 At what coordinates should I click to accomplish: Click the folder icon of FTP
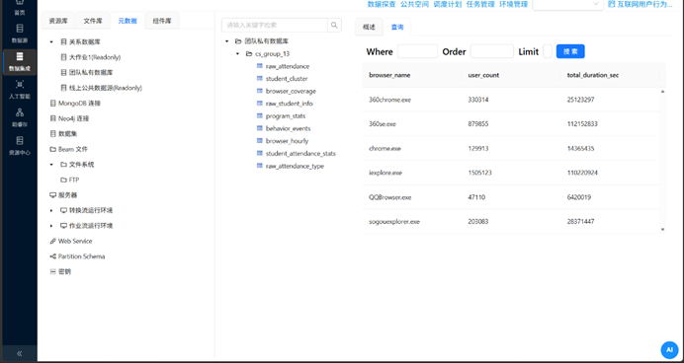click(63, 180)
